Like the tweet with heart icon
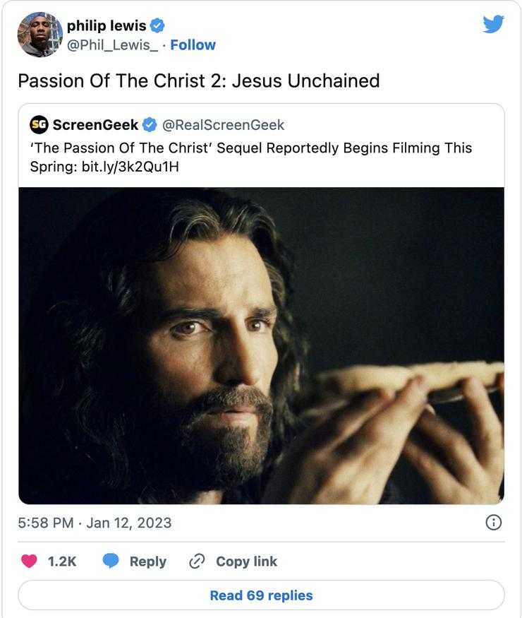Viewport: 522px width, 618px height. coord(30,561)
